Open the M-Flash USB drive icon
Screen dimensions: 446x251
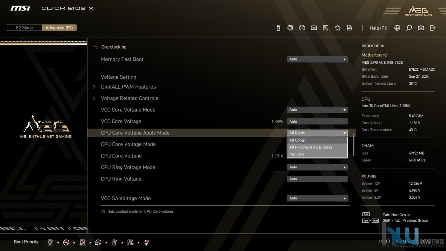pos(278,28)
